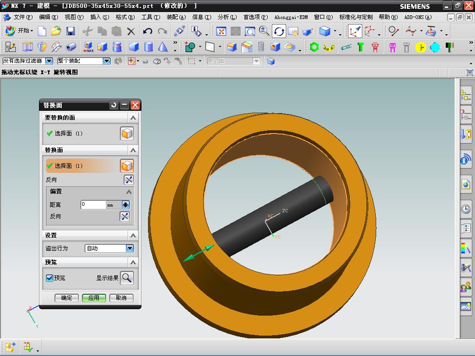475x356 pixels.
Task: Click the Undo arrow icon
Action: click(148, 32)
